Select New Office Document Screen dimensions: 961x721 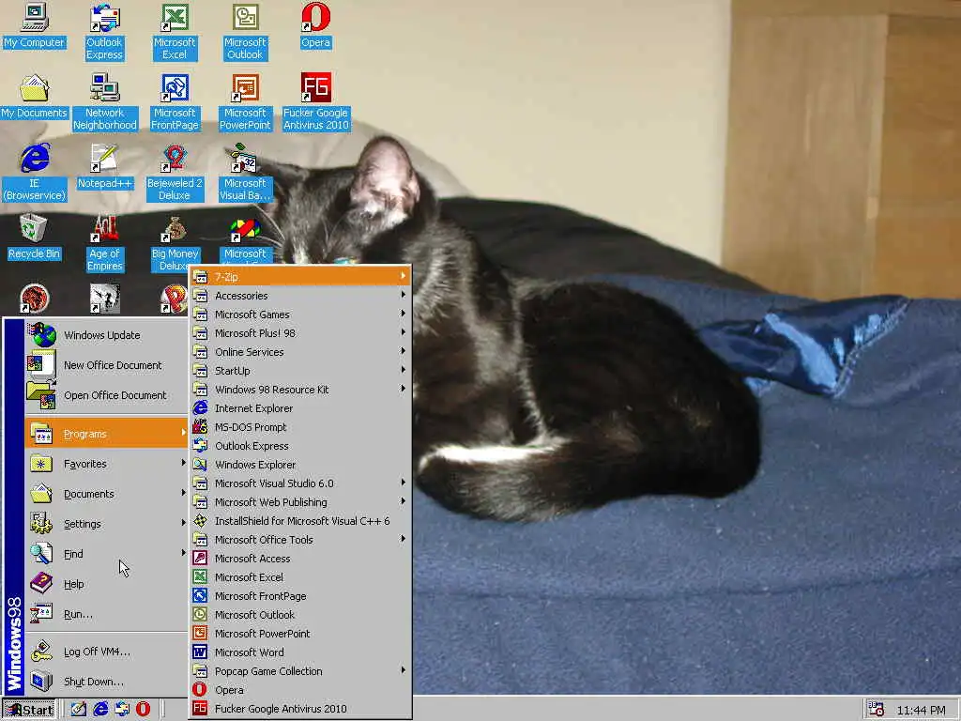[106, 365]
